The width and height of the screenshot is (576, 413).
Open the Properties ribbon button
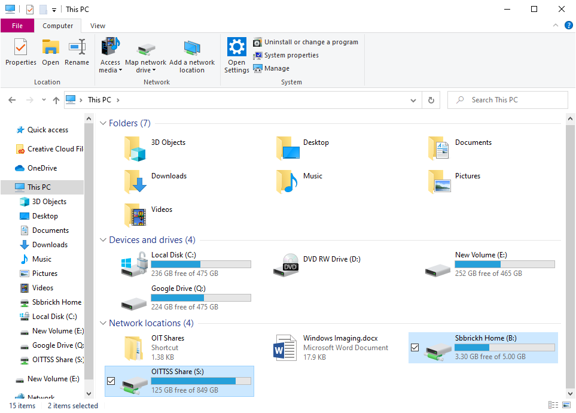coord(20,52)
